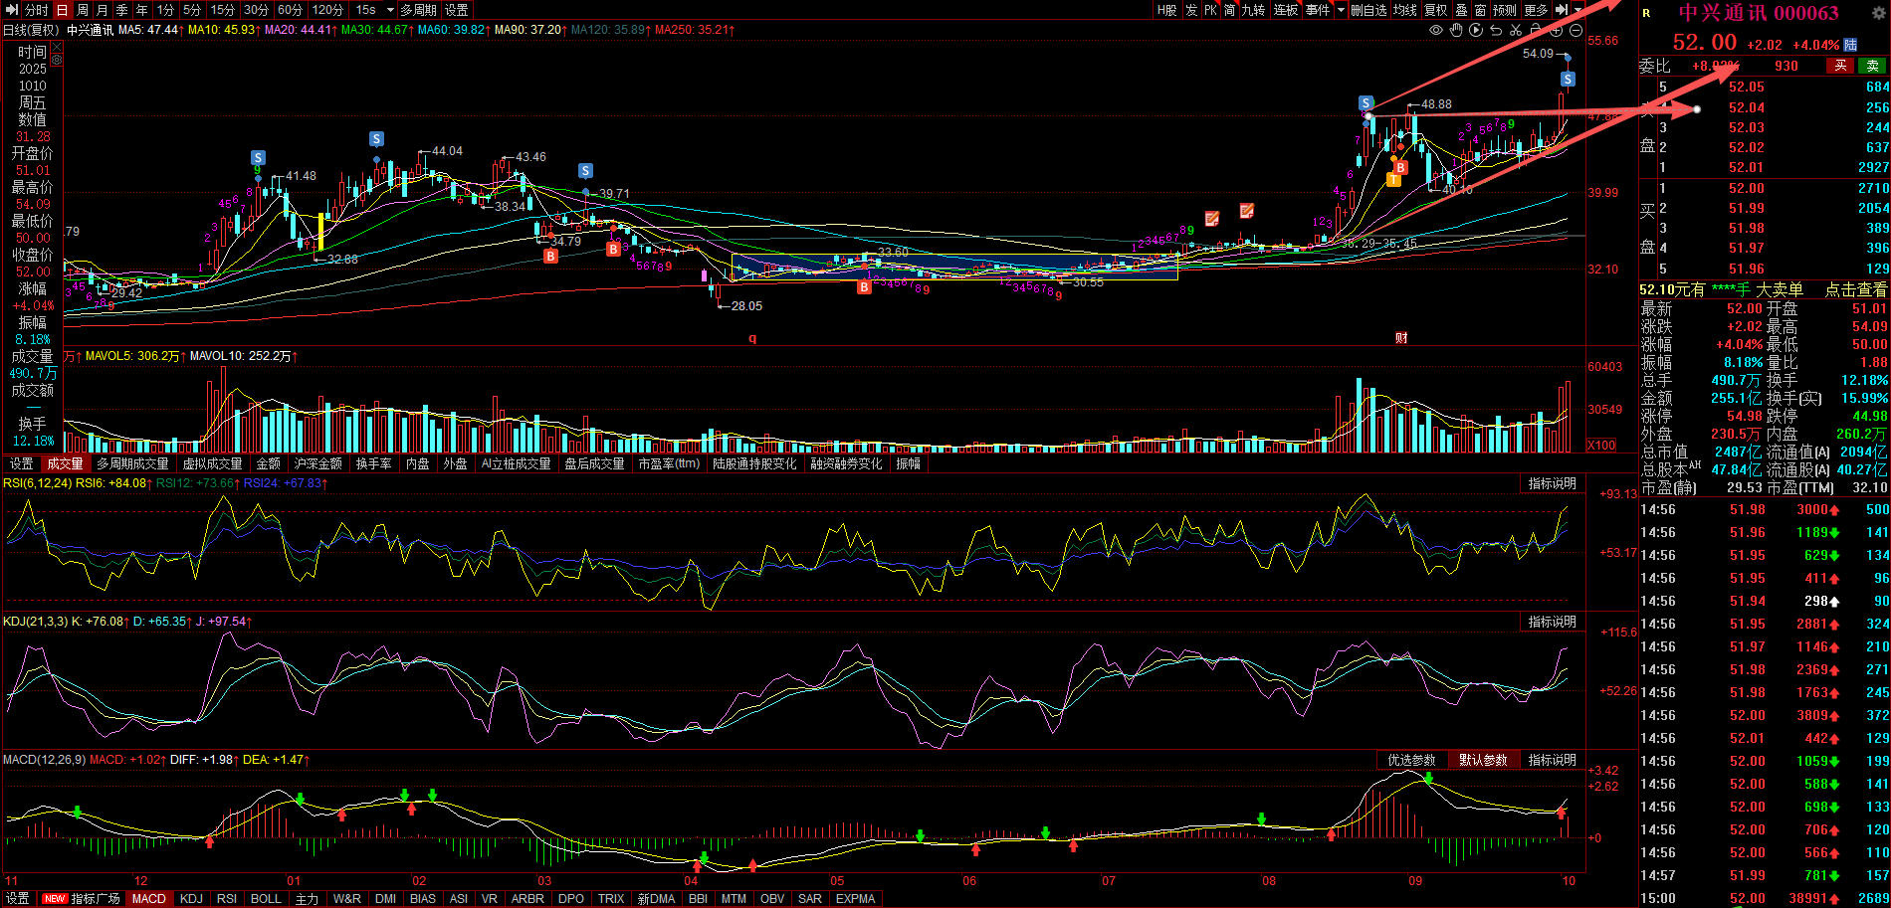This screenshot has height=908, width=1891.
Task: Select the scissors cut tool
Action: (x=1516, y=31)
